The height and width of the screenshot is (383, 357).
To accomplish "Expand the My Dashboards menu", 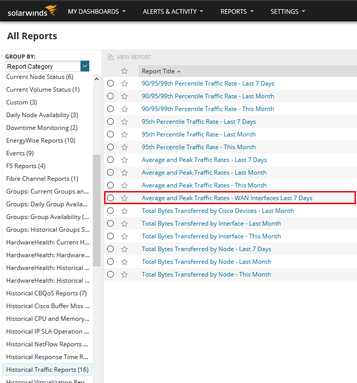I will 97,11.
